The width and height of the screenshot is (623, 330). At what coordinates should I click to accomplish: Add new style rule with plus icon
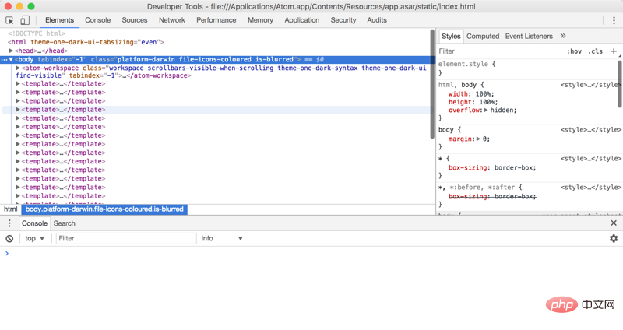point(614,51)
